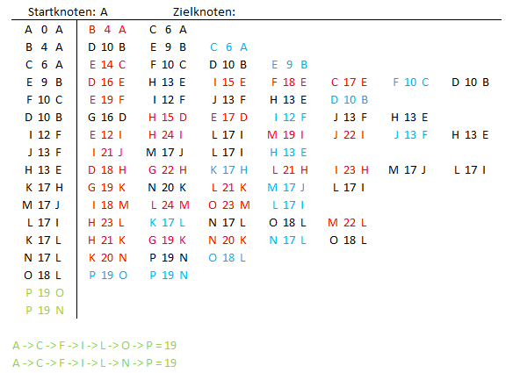Click the red 'E 12 I' entry
Image resolution: width=513 pixels, height=373 pixels.
(105, 135)
